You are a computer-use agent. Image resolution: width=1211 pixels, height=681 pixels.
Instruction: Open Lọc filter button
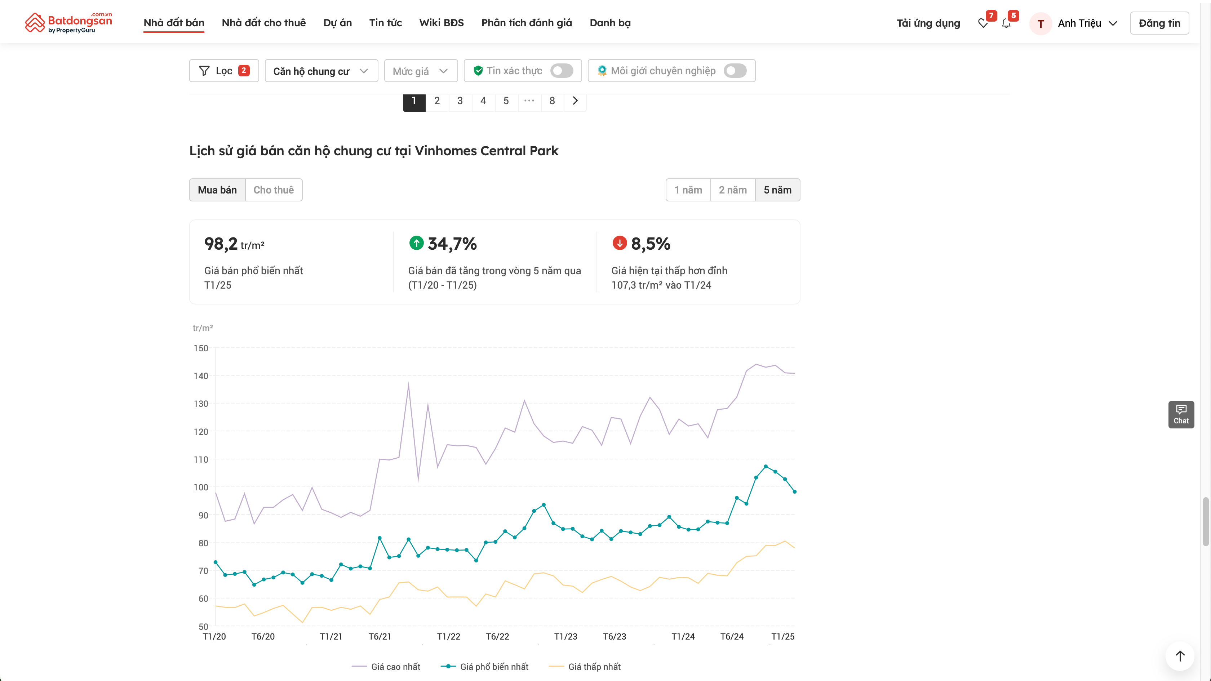point(224,71)
